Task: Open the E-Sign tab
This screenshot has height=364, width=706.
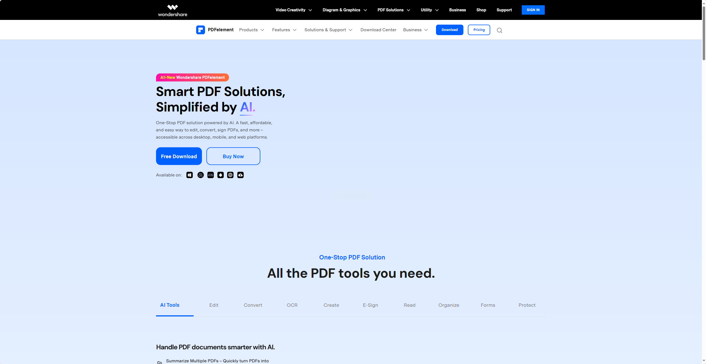Action: (x=370, y=305)
